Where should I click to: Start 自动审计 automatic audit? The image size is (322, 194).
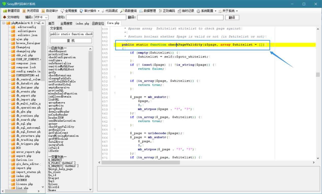point(50,11)
